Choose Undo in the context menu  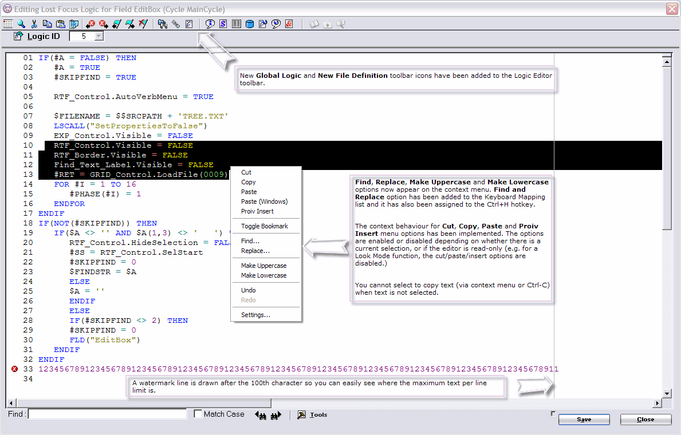(x=249, y=290)
